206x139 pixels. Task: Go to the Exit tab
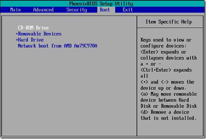pos(128,10)
